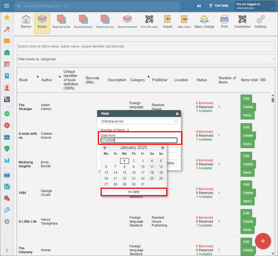Go to next month in calendar
Screen dimensions: 278x256
click(162, 148)
